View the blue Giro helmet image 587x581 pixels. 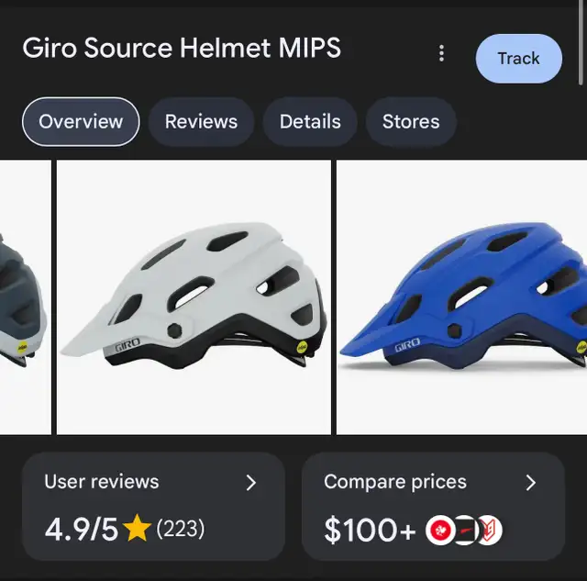tap(461, 297)
